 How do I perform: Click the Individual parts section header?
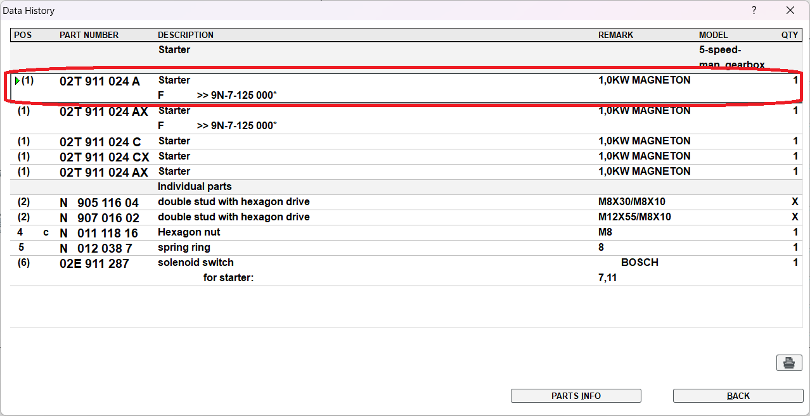coord(195,187)
